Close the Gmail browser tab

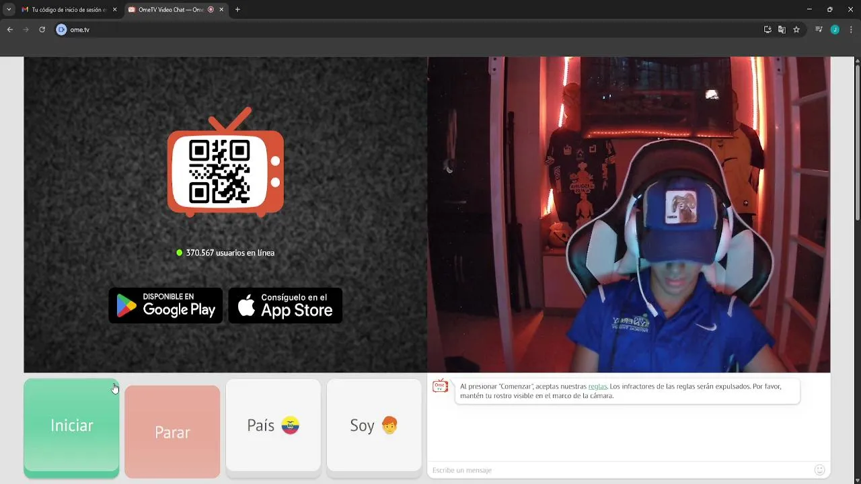click(x=114, y=9)
